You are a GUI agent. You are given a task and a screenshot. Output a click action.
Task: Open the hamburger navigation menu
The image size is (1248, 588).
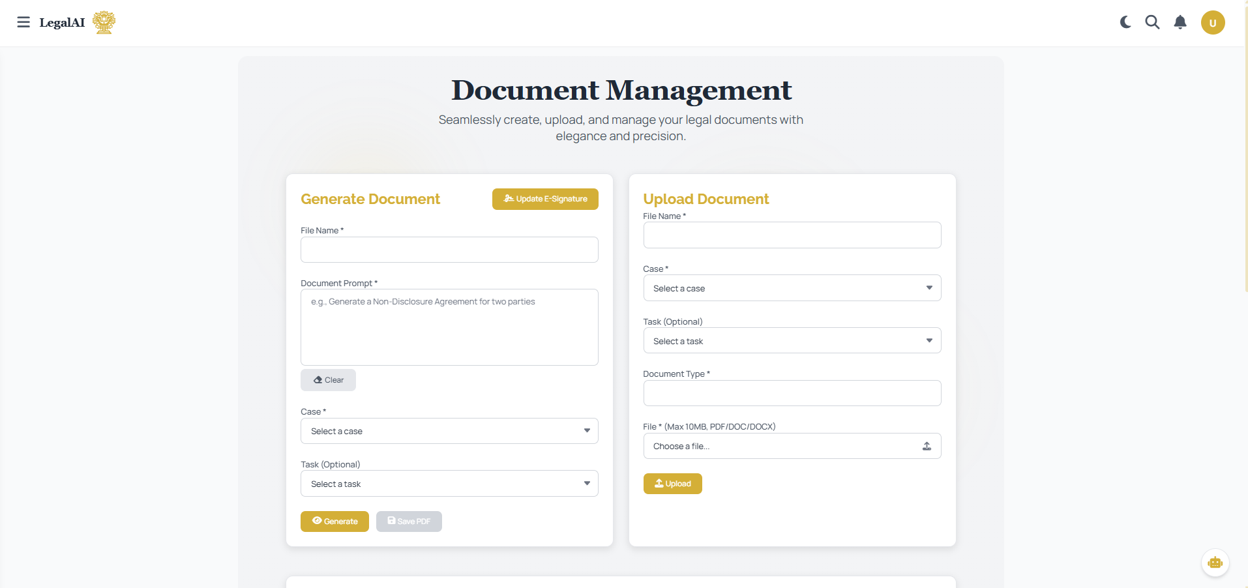23,22
